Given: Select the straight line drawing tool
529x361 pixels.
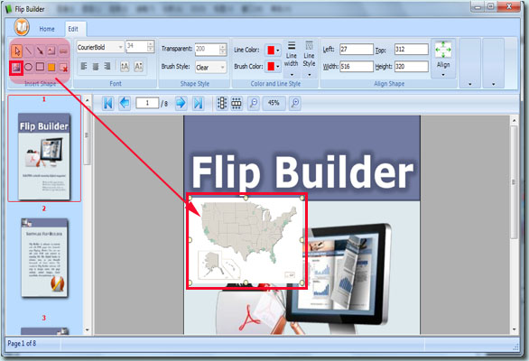Looking at the screenshot, I should [29, 51].
